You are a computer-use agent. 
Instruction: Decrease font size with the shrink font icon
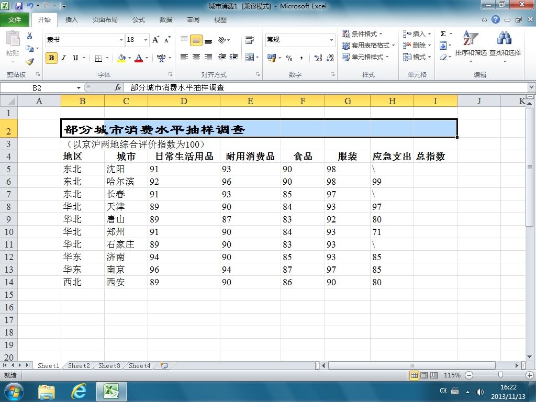tap(167, 40)
